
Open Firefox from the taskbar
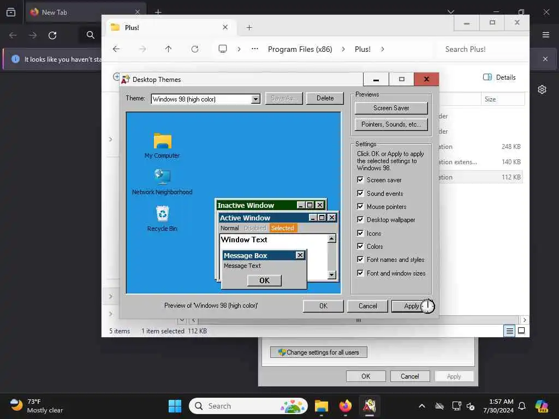tap(345, 406)
